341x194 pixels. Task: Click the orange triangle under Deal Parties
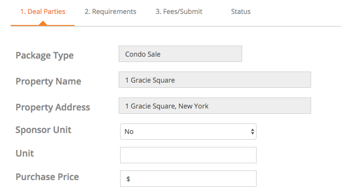point(42,23)
